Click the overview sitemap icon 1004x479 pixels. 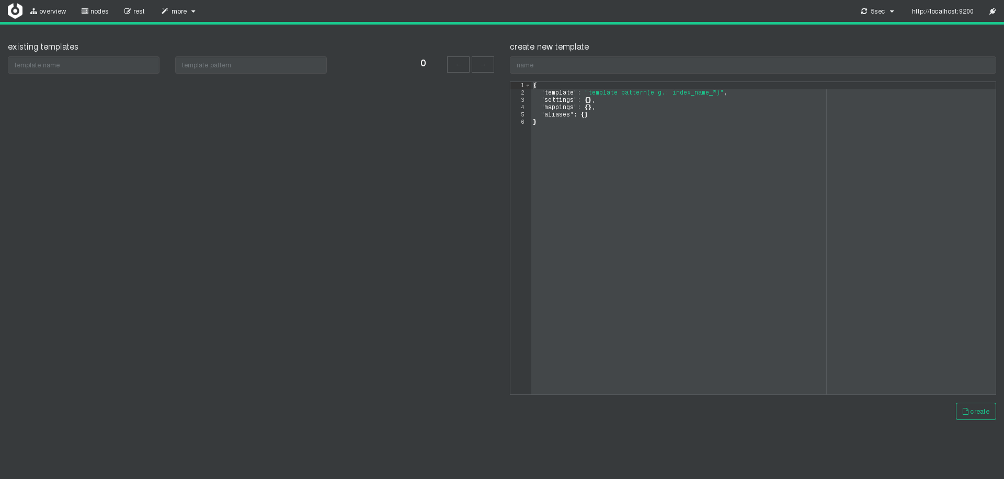point(33,11)
